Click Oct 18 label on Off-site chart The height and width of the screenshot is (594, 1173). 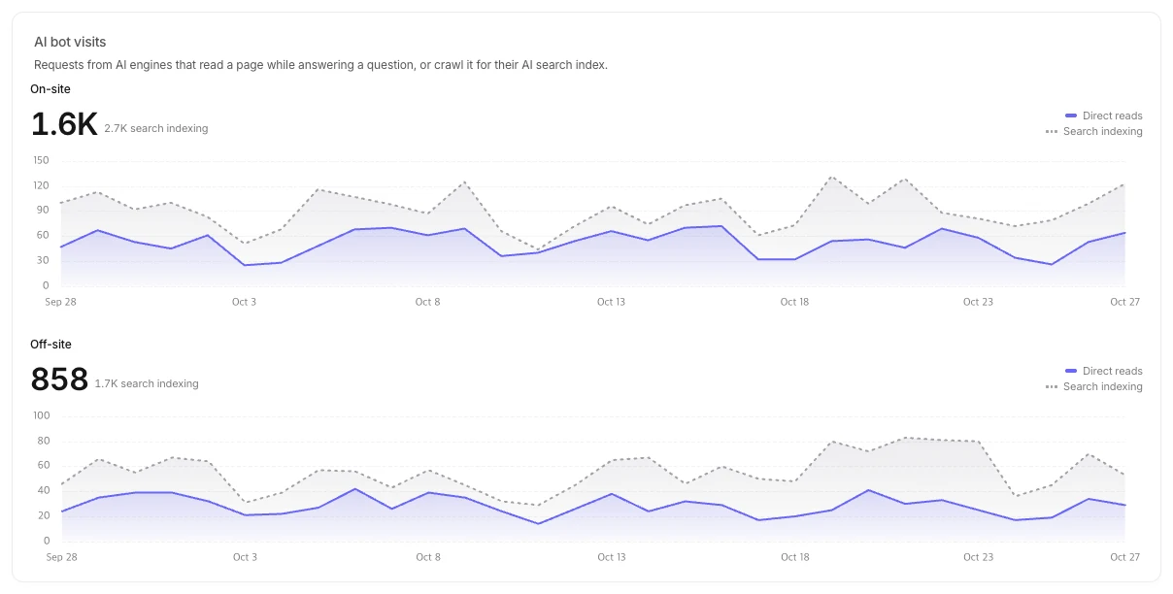[794, 557]
